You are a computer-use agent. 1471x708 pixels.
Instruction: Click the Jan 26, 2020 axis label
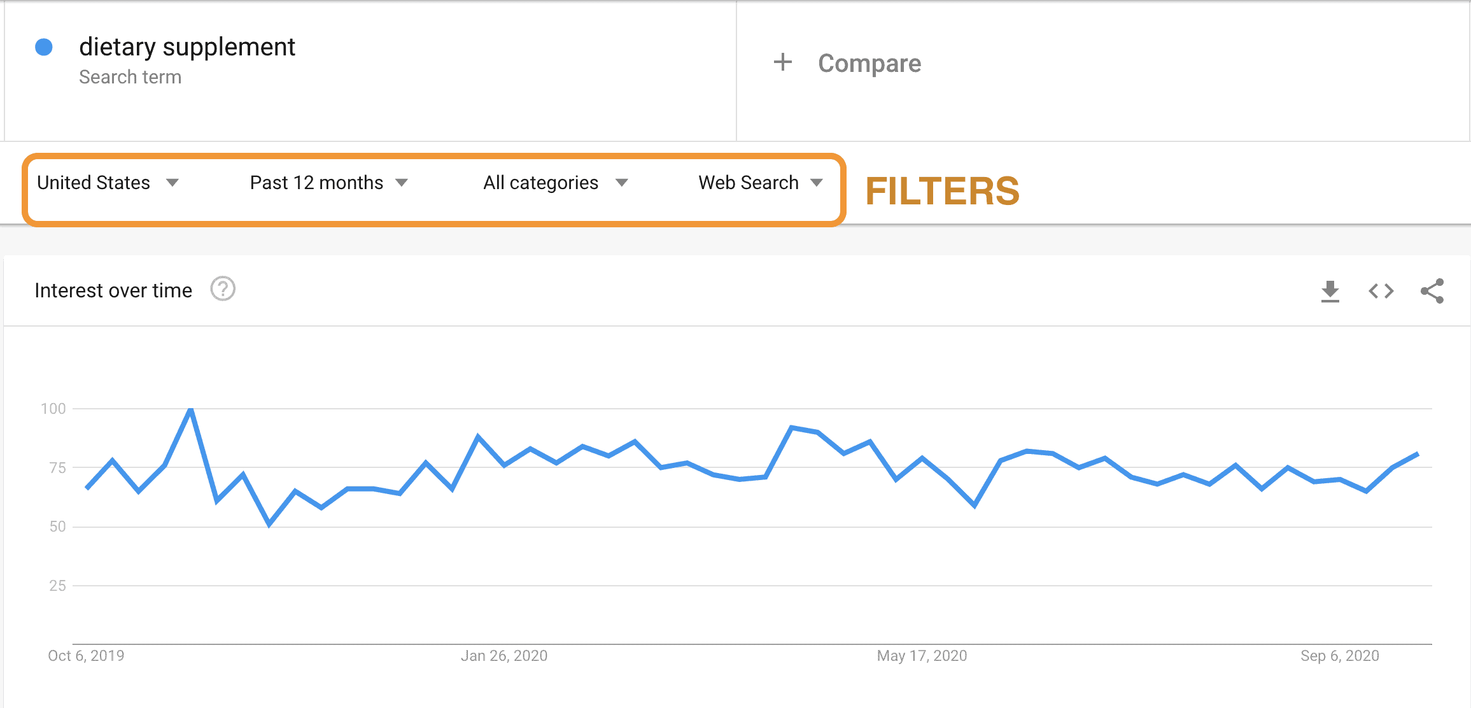tap(504, 656)
